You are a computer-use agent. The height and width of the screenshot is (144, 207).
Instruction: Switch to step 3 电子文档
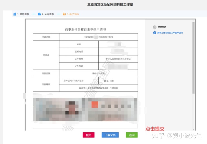coord(72,14)
